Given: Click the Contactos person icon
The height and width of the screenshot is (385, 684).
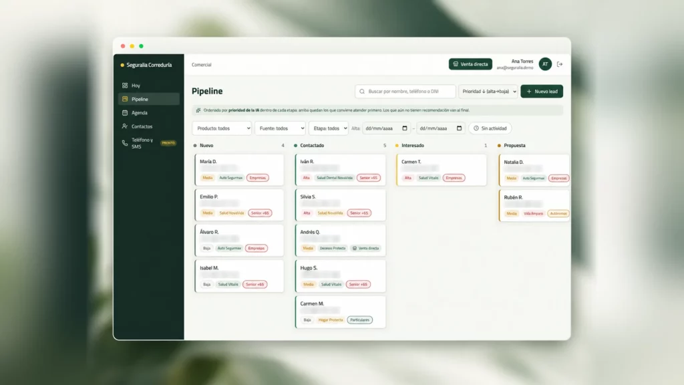Looking at the screenshot, I should pyautogui.click(x=125, y=126).
